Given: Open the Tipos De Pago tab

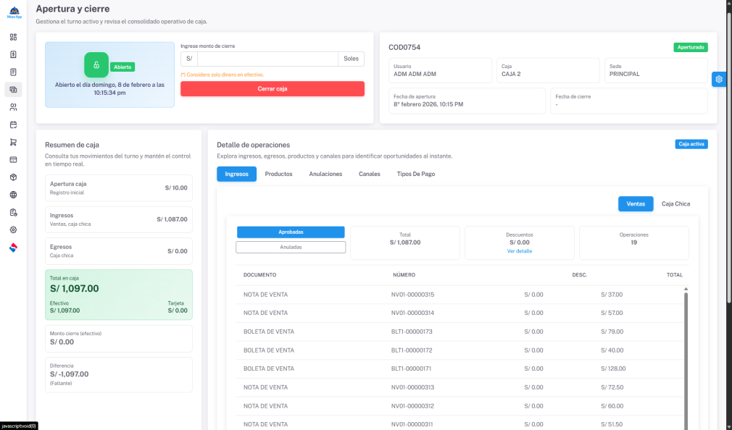Looking at the screenshot, I should (415, 174).
